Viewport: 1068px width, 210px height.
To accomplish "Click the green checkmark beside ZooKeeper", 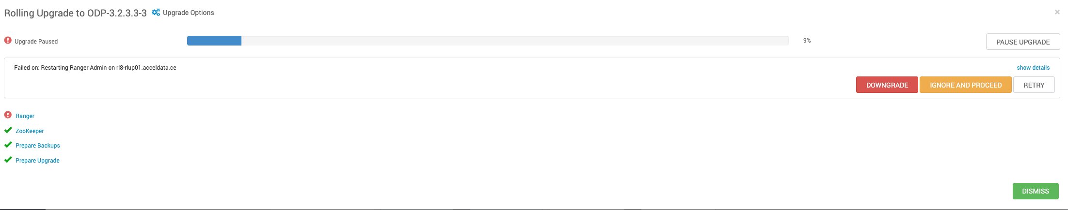I will [8, 130].
